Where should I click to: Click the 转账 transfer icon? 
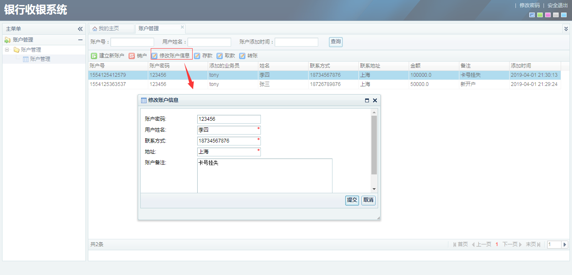tap(242, 56)
